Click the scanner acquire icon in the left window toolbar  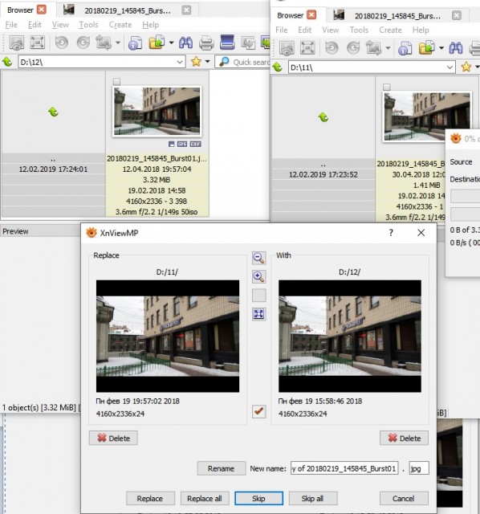point(227,43)
